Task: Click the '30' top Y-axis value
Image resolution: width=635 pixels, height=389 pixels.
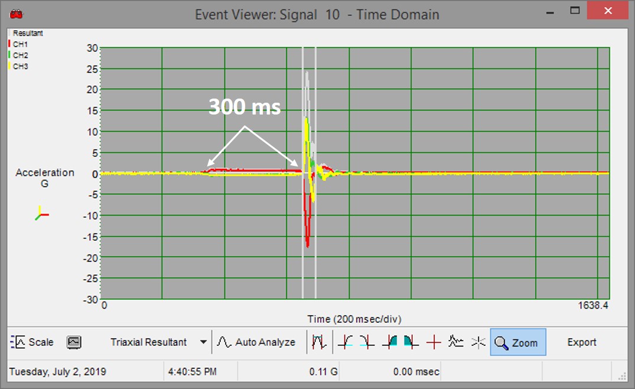Action: 92,48
